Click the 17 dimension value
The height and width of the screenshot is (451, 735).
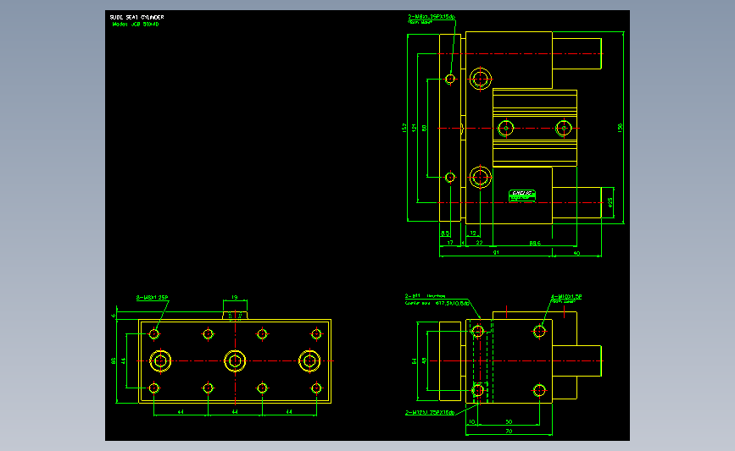450,243
